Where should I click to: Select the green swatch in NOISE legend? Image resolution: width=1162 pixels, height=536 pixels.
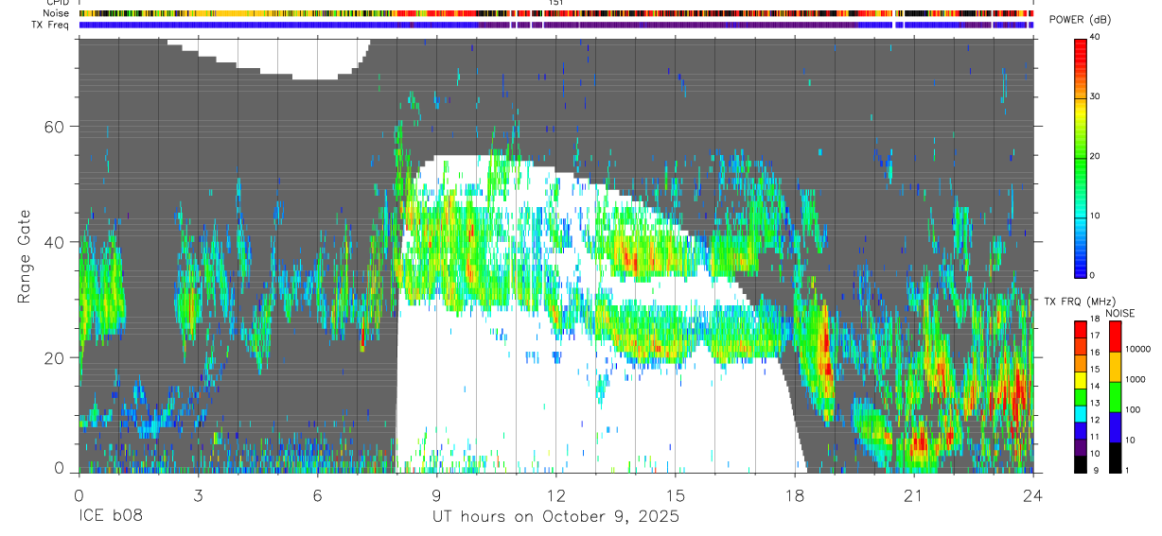click(x=1115, y=396)
